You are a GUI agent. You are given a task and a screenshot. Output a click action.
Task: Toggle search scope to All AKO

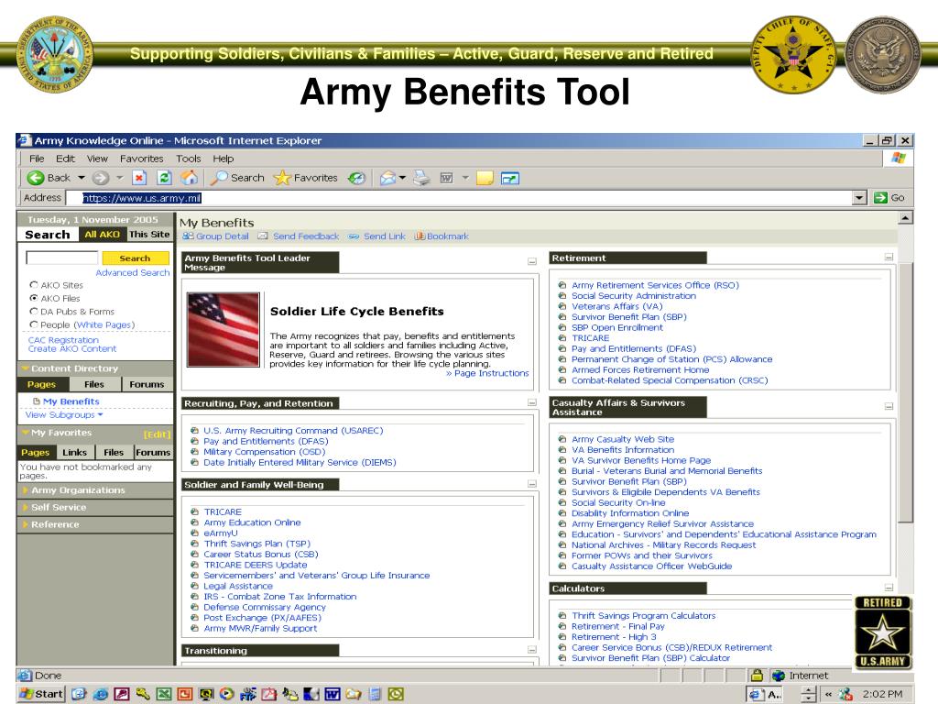pyautogui.click(x=103, y=235)
